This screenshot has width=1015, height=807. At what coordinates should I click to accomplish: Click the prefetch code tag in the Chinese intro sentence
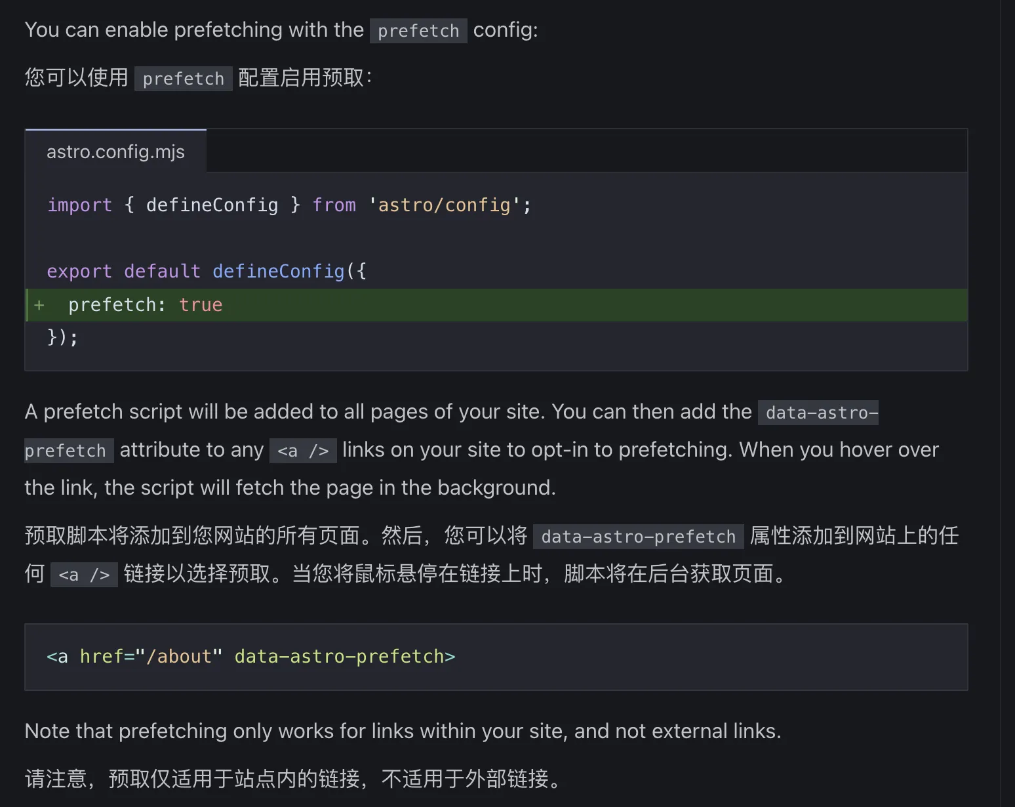click(x=183, y=79)
